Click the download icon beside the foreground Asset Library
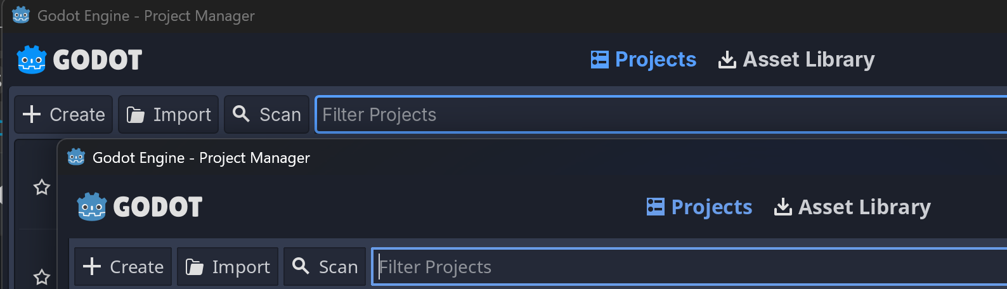Screen dimensions: 1007x289 tap(783, 207)
